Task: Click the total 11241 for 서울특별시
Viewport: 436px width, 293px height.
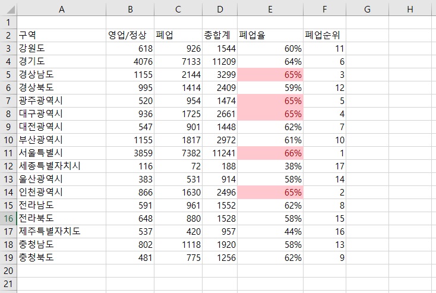Action: pyautogui.click(x=220, y=153)
